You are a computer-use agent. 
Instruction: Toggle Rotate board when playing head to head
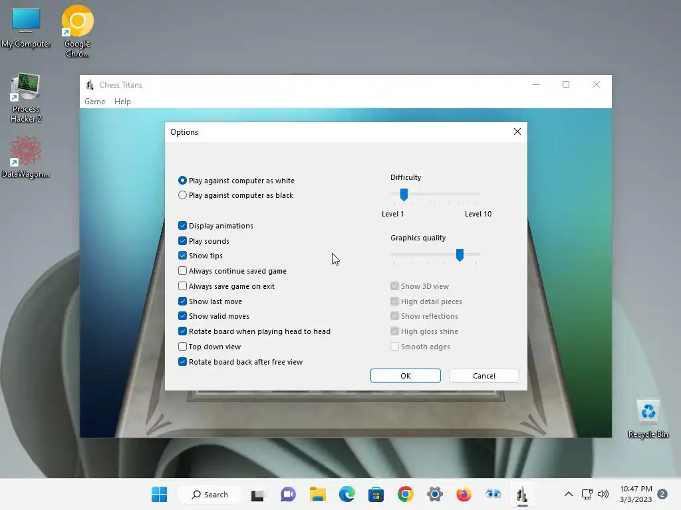[182, 331]
